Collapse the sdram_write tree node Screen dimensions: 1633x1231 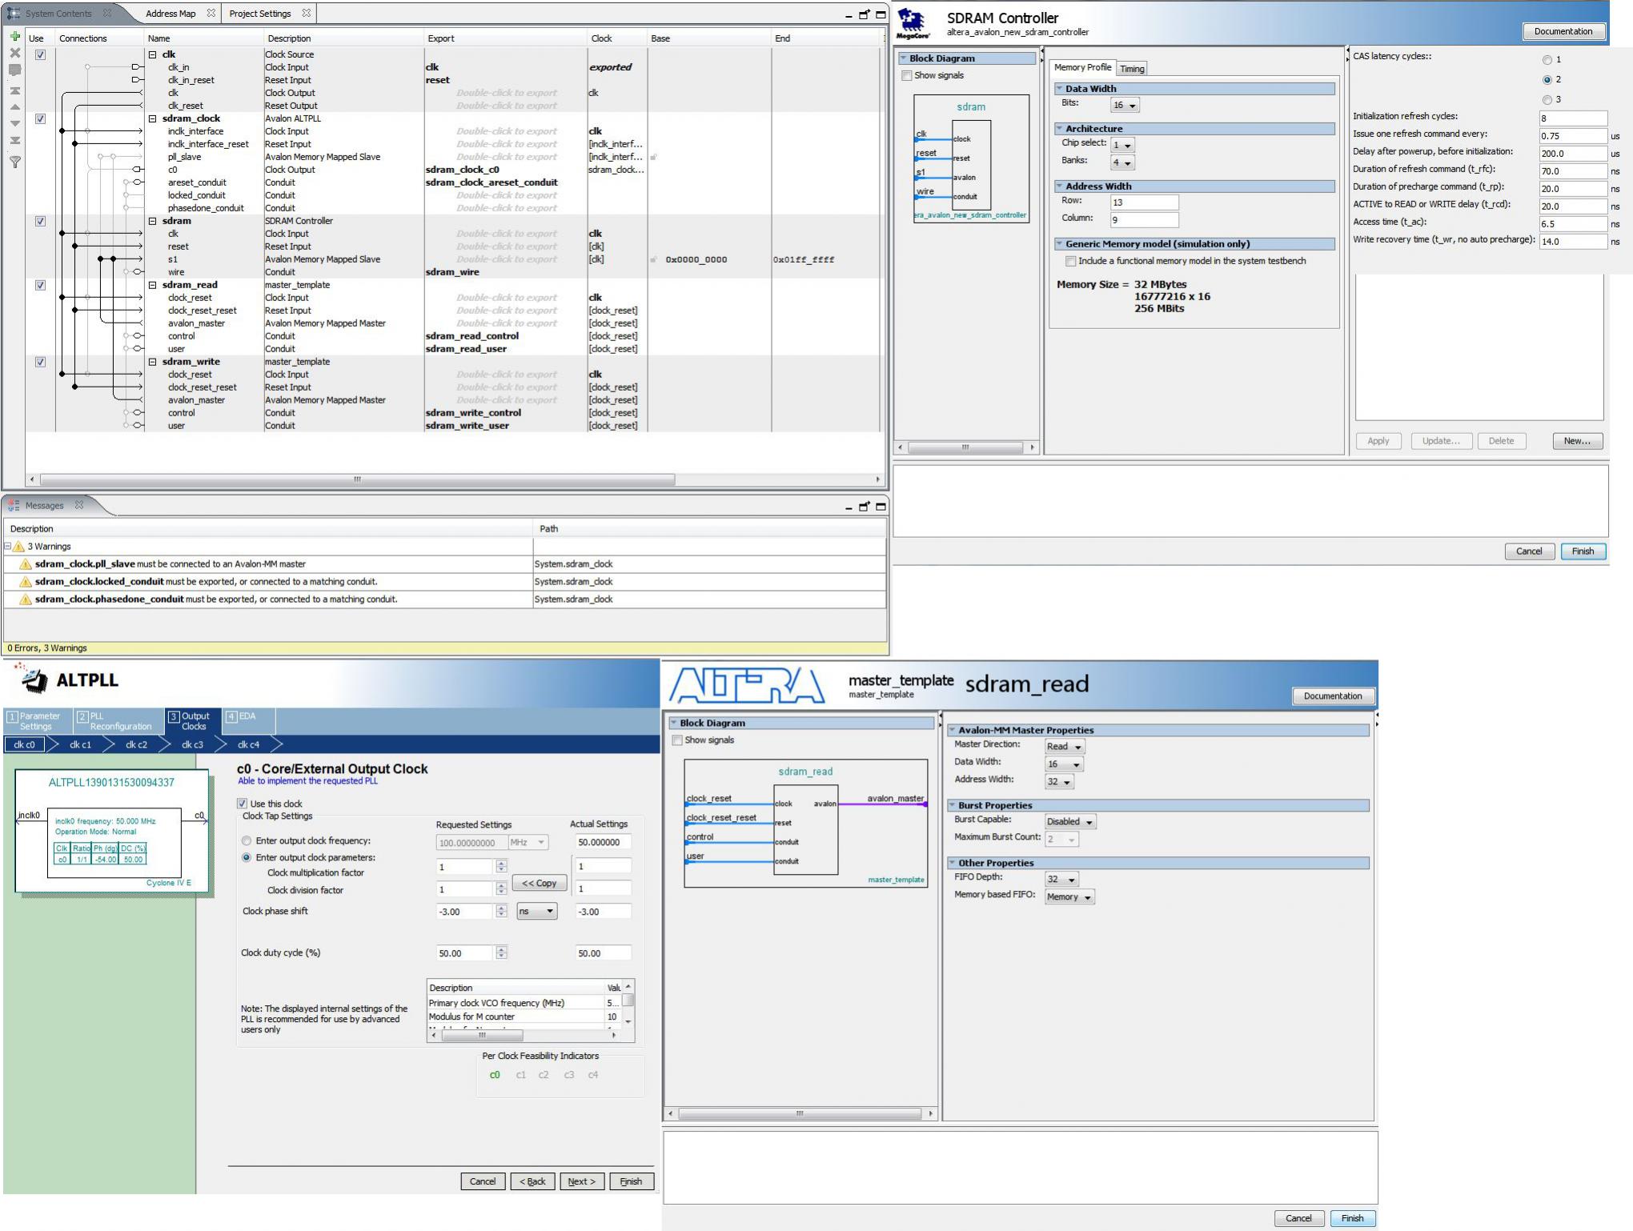point(152,362)
